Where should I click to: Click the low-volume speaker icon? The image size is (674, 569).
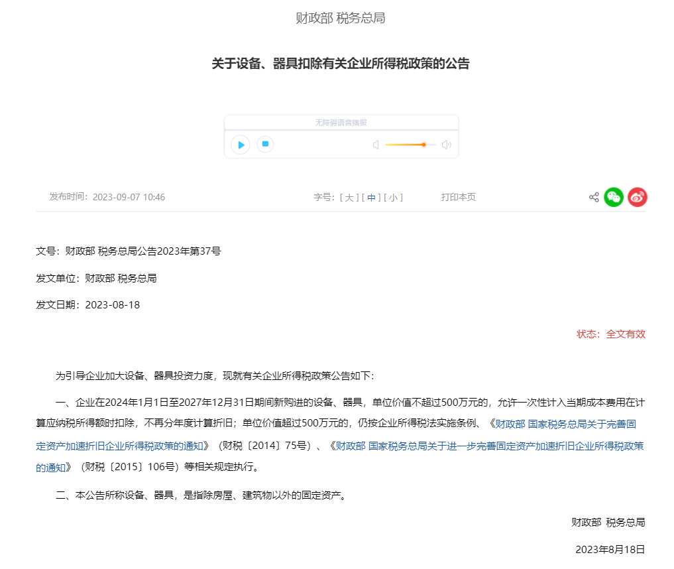coord(376,145)
